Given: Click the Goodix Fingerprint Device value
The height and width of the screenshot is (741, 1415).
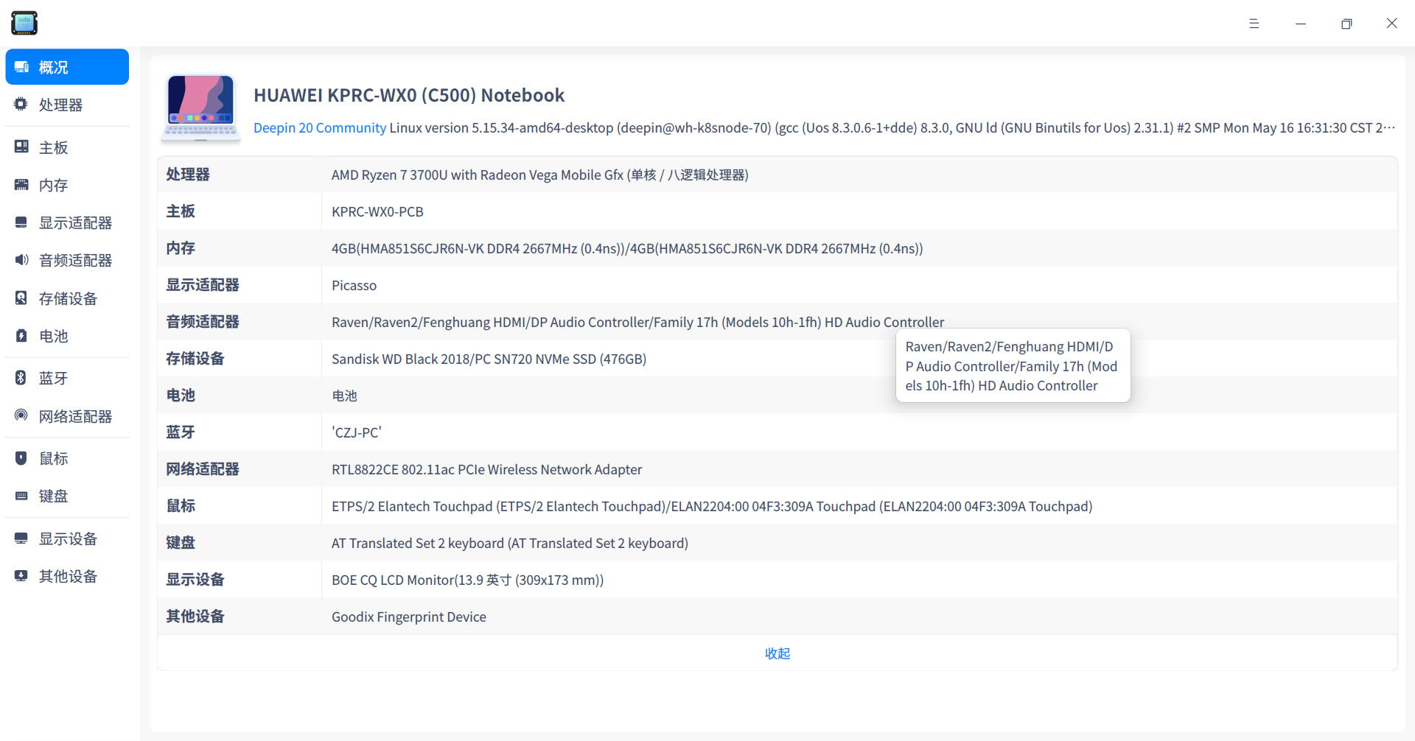Looking at the screenshot, I should click(409, 617).
